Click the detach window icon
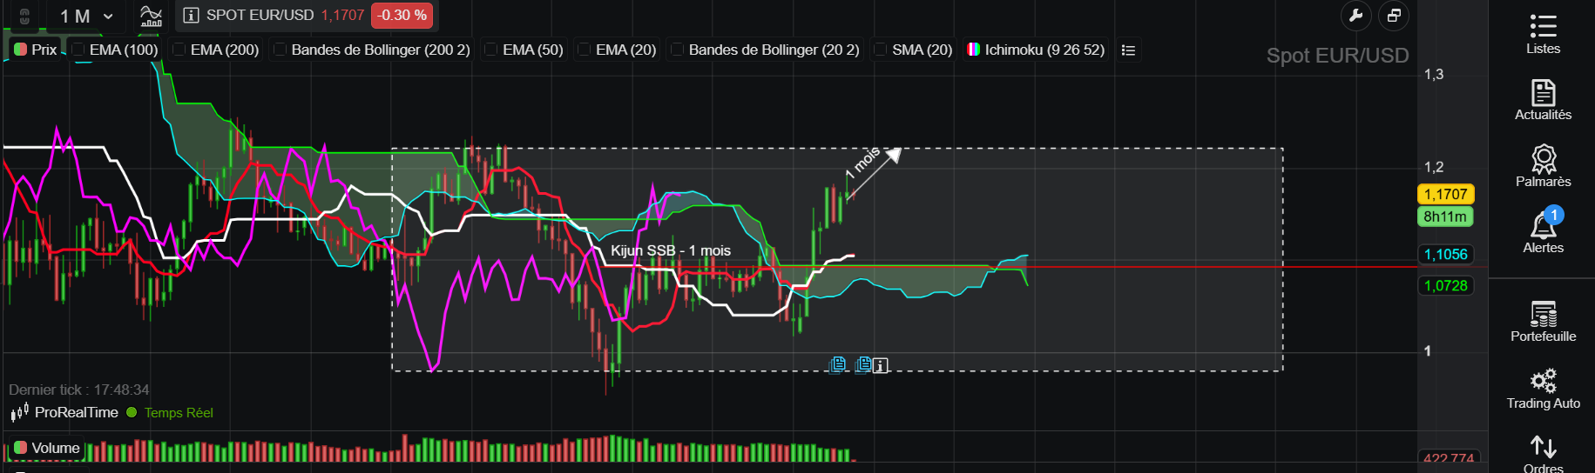1595x473 pixels. click(x=1394, y=16)
